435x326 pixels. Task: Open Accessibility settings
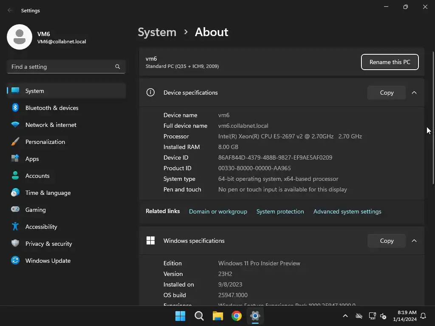[66, 227]
